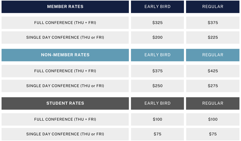Click the $225 regular price cell
Screen dimensions: 241x141
(213, 37)
